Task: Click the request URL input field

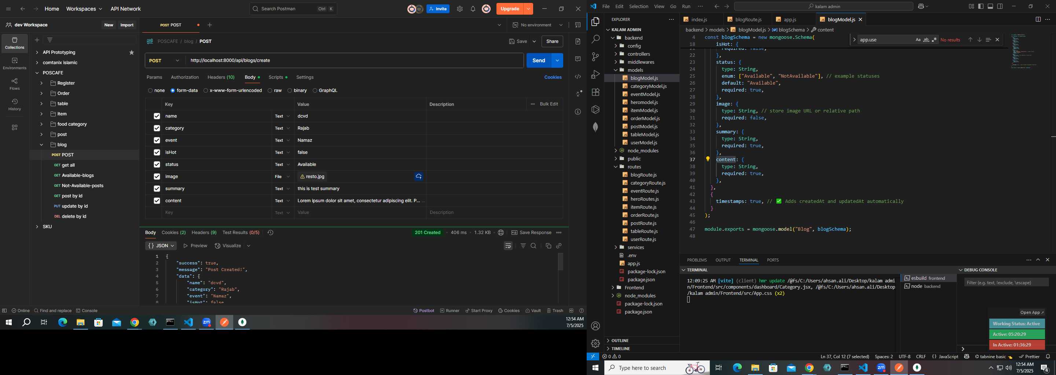Action: (x=355, y=60)
